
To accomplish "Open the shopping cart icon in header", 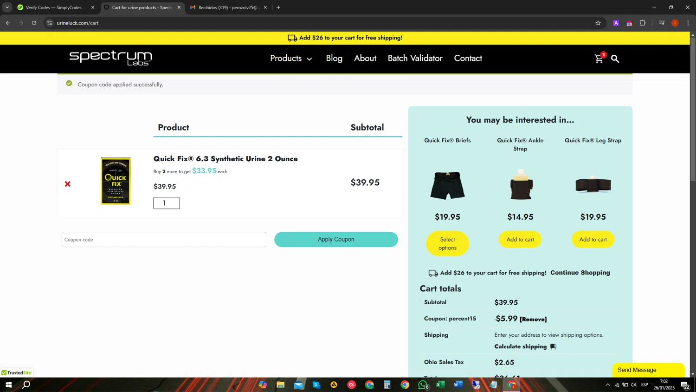I will pos(599,59).
